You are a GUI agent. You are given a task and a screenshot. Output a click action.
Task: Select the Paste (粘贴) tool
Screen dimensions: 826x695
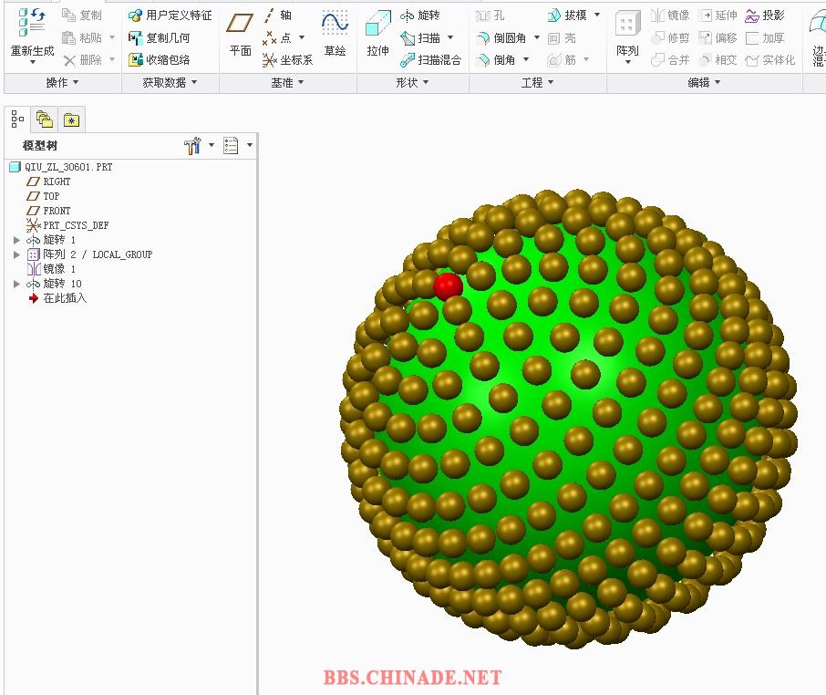click(82, 37)
